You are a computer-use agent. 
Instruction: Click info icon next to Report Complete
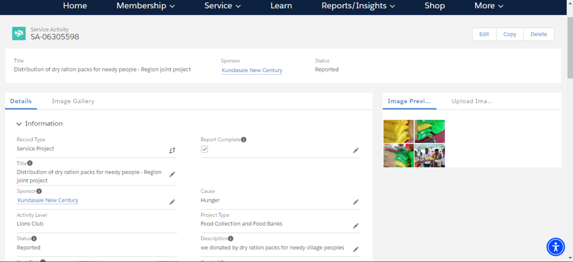(244, 140)
